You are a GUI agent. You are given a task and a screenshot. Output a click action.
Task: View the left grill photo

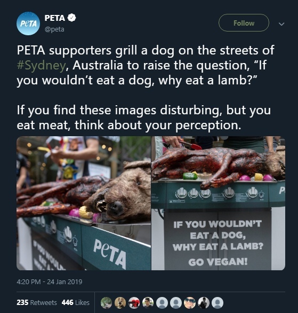(x=84, y=203)
